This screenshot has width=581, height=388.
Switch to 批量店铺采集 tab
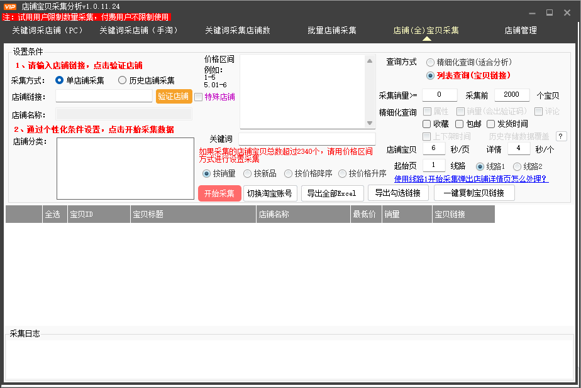click(x=332, y=30)
